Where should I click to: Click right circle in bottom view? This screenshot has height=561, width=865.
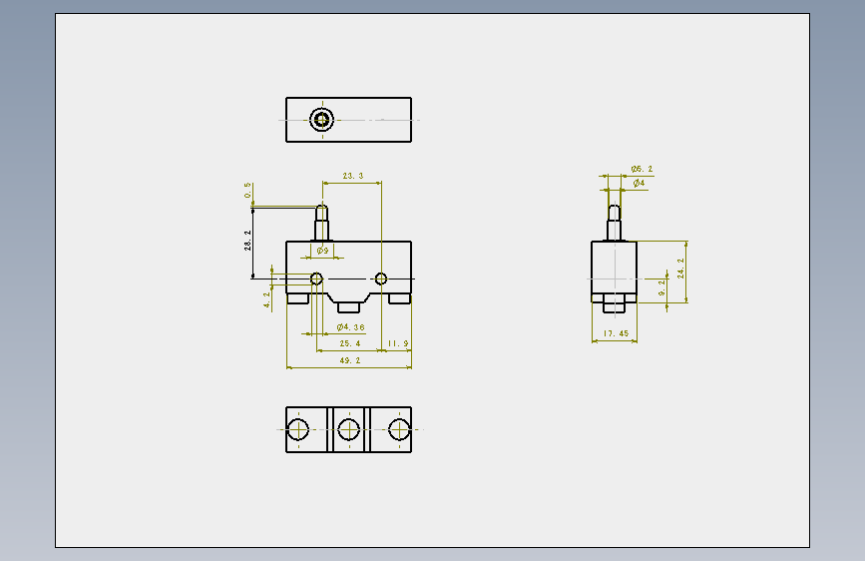pos(399,429)
